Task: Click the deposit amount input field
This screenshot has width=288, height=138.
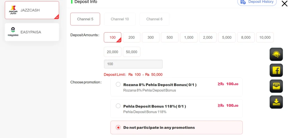Action: pyautogui.click(x=133, y=64)
